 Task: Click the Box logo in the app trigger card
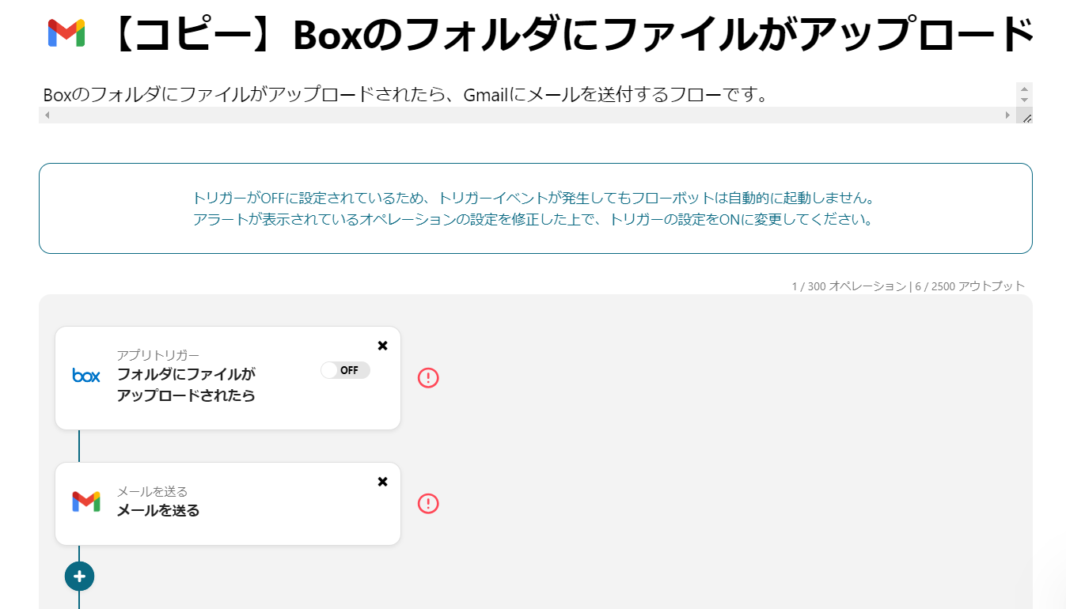pyautogui.click(x=86, y=376)
